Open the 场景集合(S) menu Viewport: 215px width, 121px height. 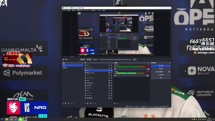pyautogui.click(x=93, y=10)
